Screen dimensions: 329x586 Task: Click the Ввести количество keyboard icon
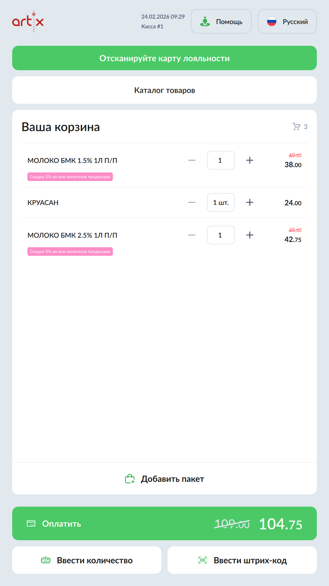point(46,560)
